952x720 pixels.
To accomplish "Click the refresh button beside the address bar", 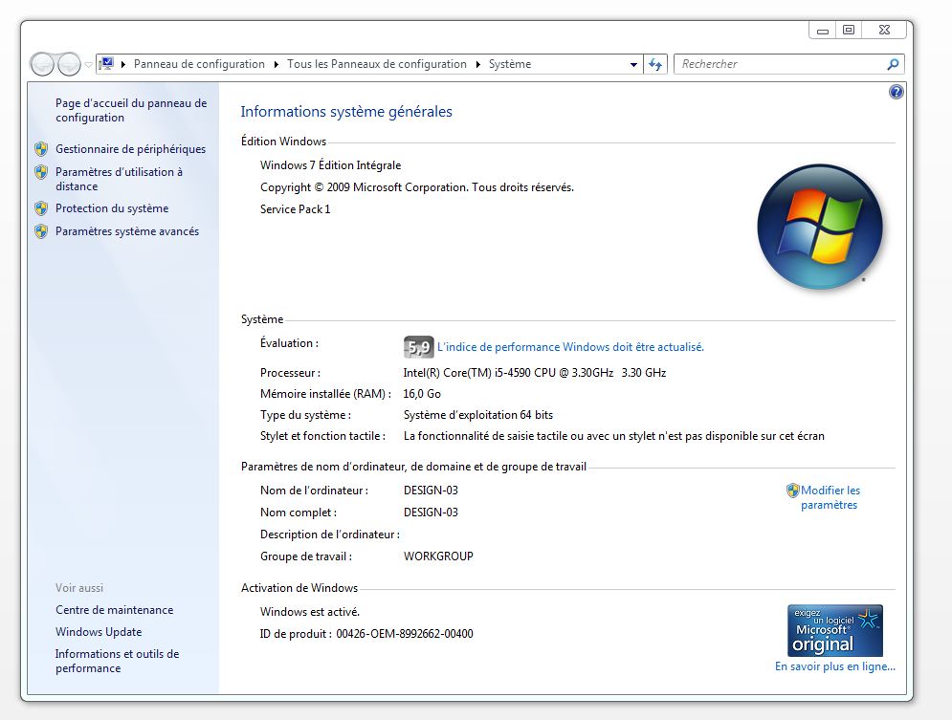I will click(x=654, y=64).
